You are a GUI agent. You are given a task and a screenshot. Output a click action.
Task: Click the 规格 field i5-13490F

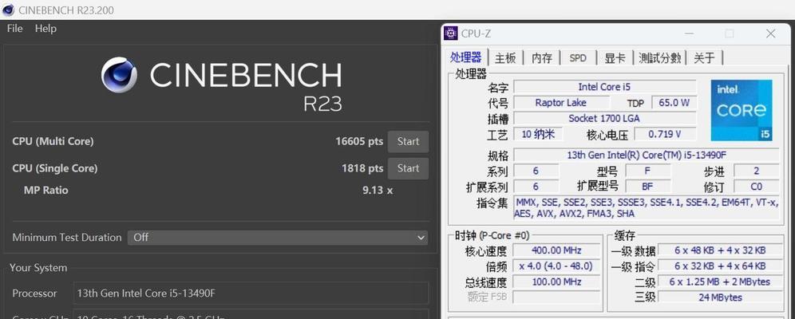coord(647,155)
